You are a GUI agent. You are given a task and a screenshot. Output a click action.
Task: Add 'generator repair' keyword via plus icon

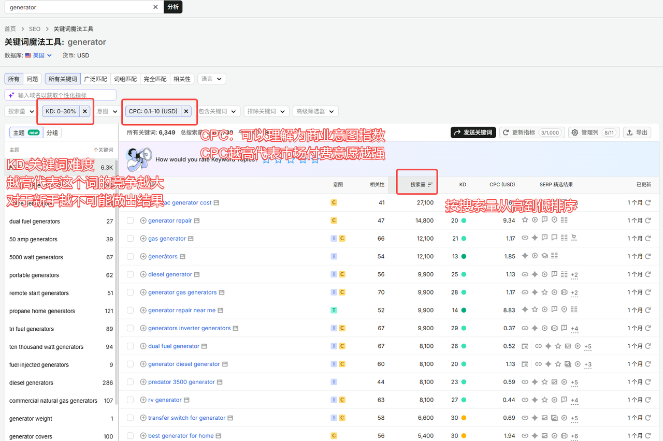[143, 220]
